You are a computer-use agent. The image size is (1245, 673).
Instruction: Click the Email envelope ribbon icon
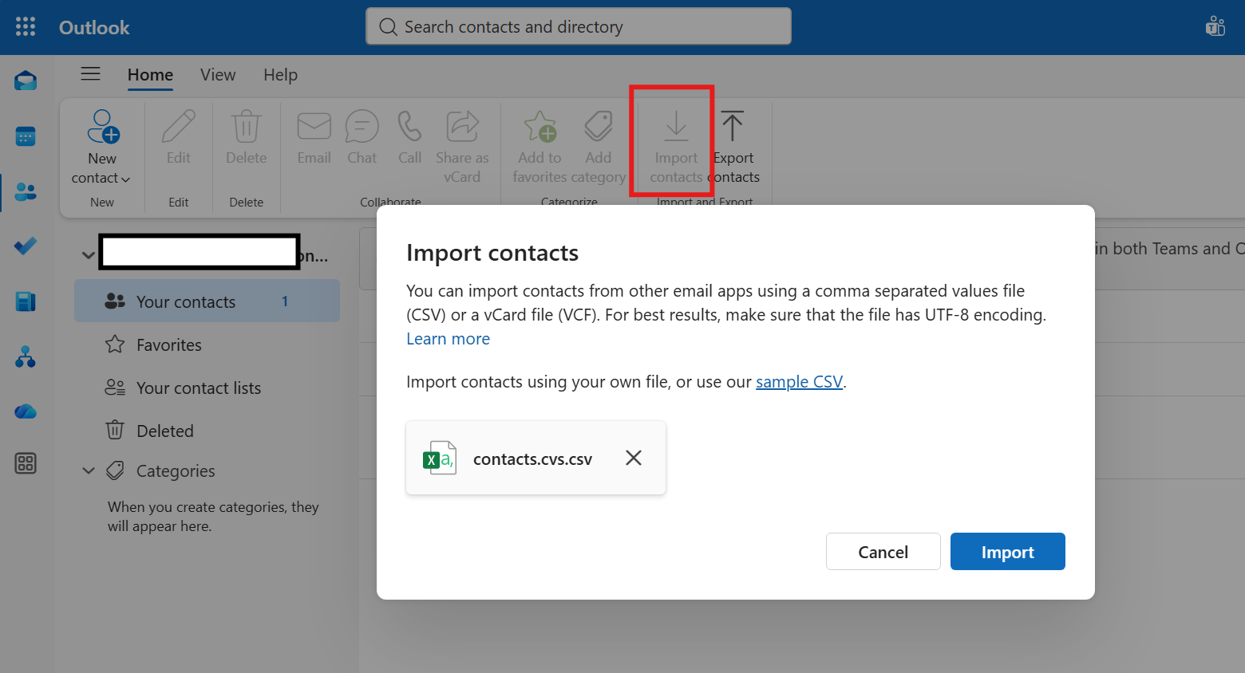(x=314, y=127)
